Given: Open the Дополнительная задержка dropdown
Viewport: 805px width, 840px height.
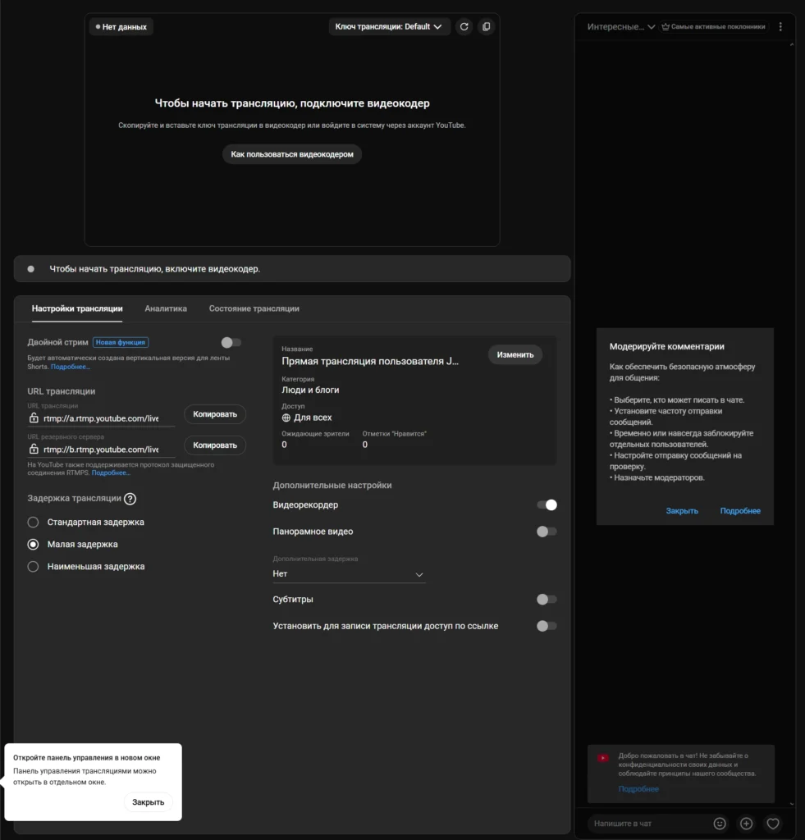Looking at the screenshot, I should [x=349, y=573].
